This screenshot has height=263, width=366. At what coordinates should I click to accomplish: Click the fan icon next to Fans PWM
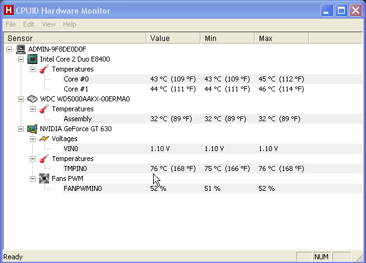pyautogui.click(x=44, y=178)
